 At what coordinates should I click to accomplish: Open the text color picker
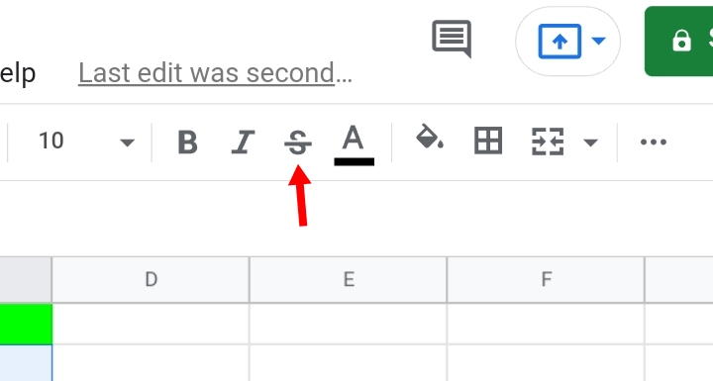(354, 144)
